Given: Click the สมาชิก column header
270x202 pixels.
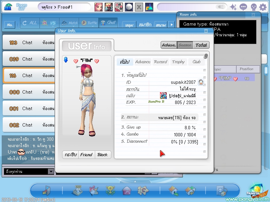Looking at the screenshot, I should [145, 25].
